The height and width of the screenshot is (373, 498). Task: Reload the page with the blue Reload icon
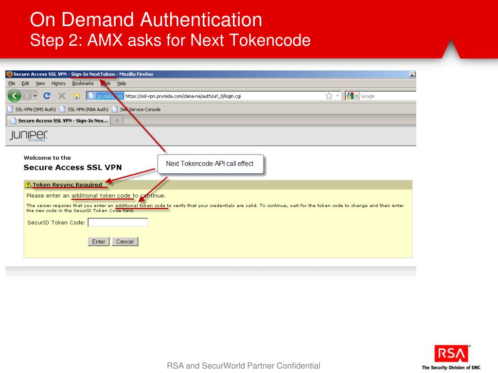(47, 96)
